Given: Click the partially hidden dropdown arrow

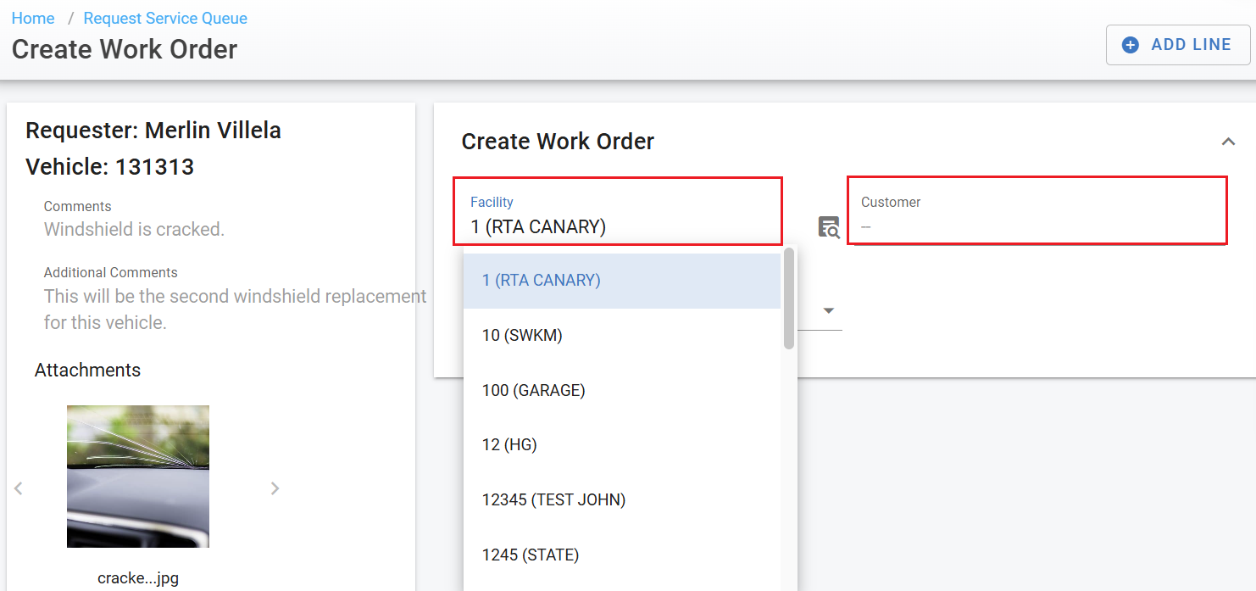Looking at the screenshot, I should (x=828, y=311).
